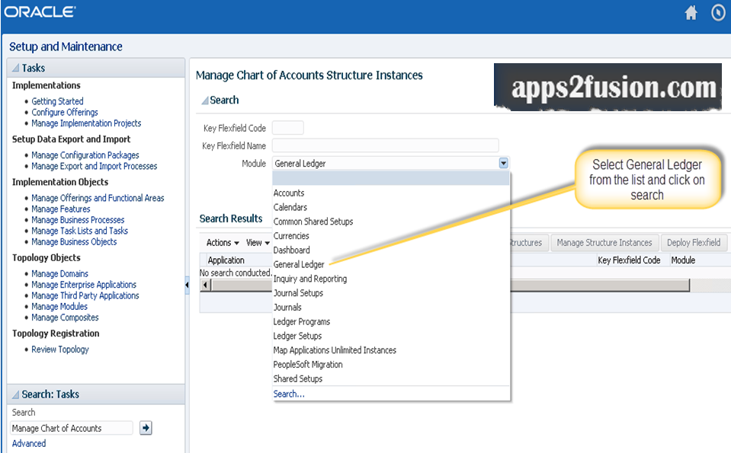Click the Module column header
The height and width of the screenshot is (453, 731).
pos(683,260)
